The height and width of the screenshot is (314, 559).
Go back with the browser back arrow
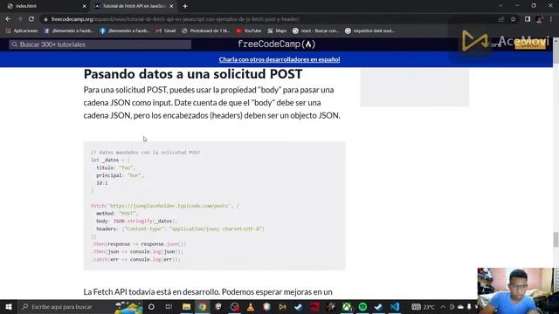pyautogui.click(x=8, y=19)
